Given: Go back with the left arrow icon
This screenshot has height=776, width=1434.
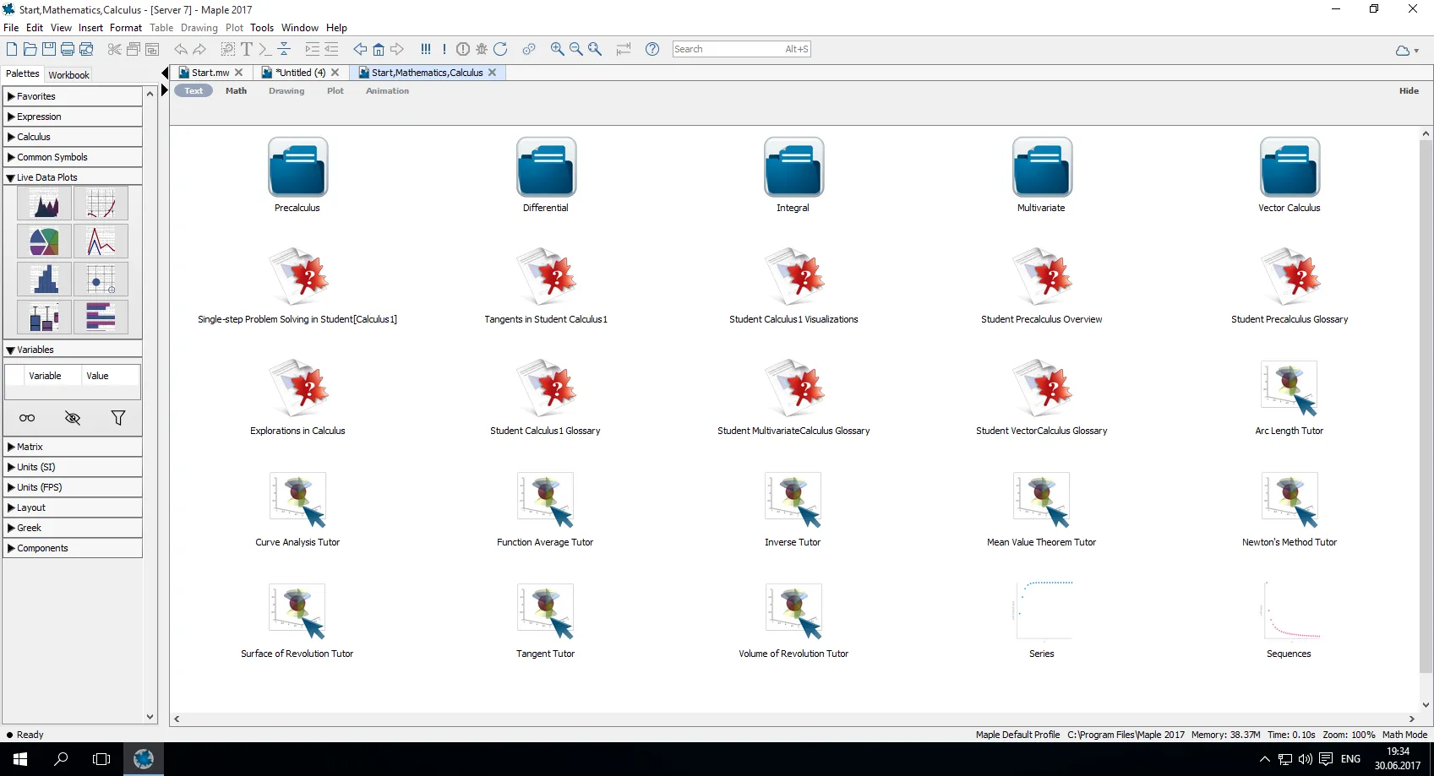Looking at the screenshot, I should click(x=360, y=49).
